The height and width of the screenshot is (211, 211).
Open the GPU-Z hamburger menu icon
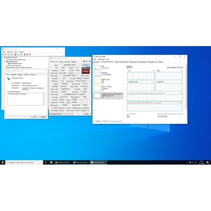(x=90, y=61)
